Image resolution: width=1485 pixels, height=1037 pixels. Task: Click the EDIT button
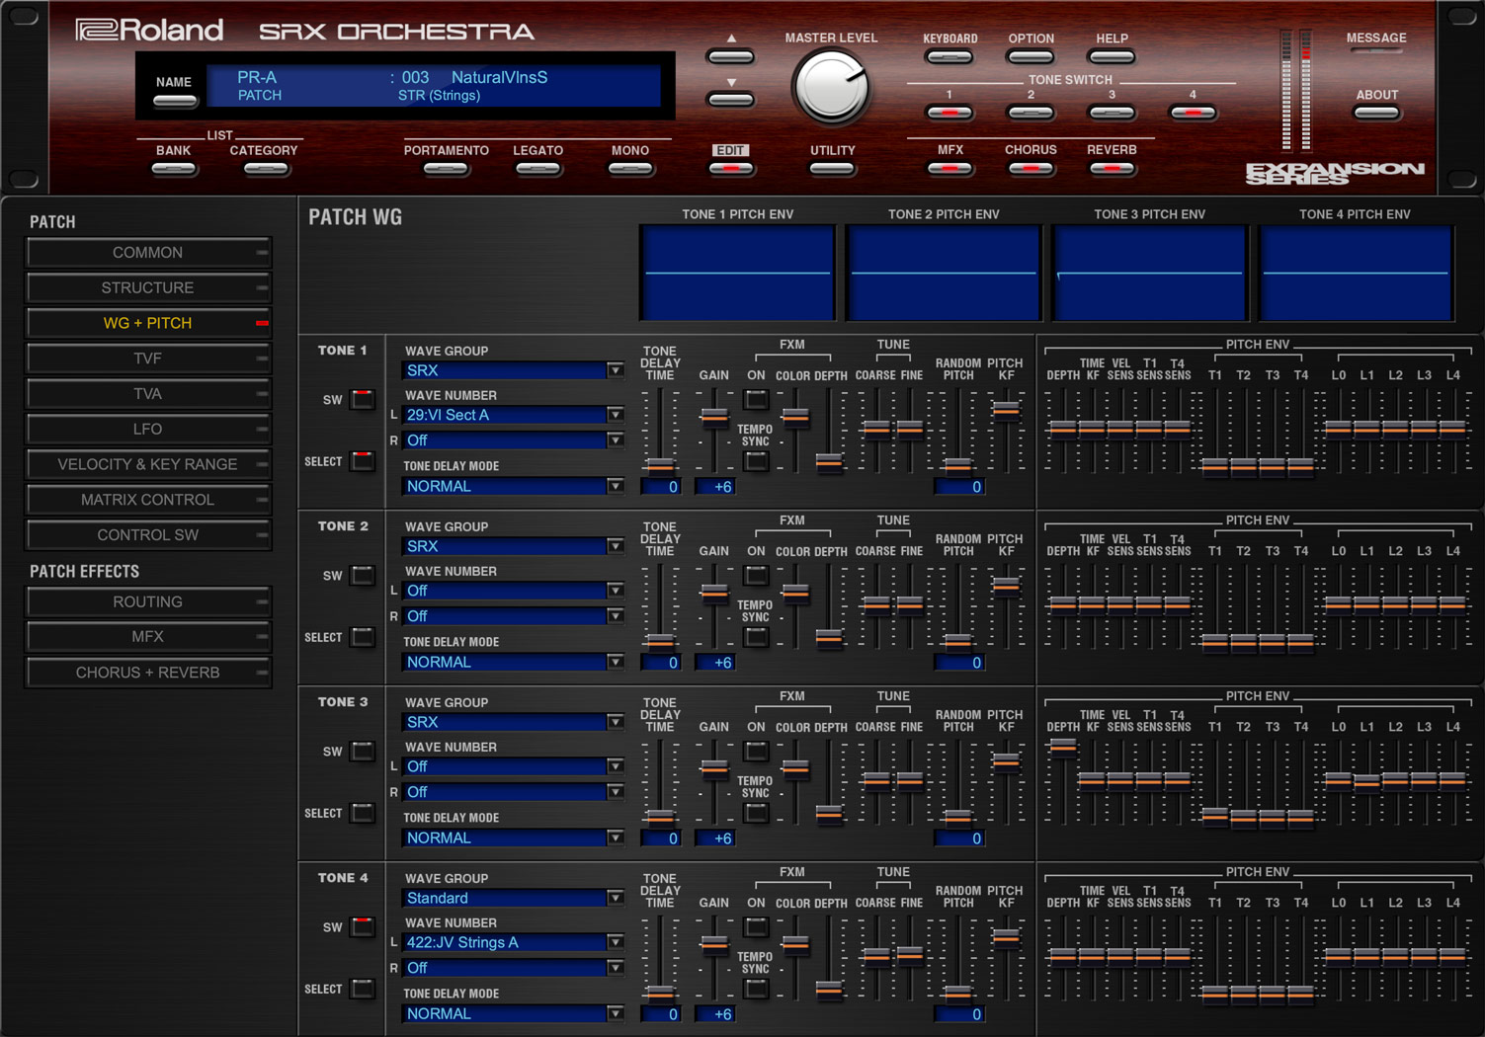(x=731, y=169)
